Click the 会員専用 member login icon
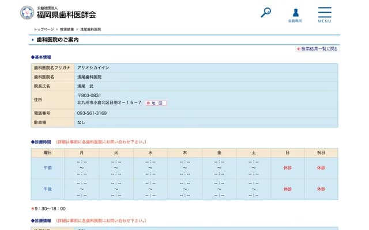 coord(295,14)
